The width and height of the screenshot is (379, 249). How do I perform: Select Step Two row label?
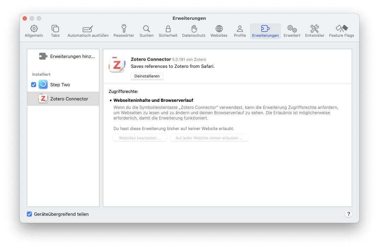[60, 85]
